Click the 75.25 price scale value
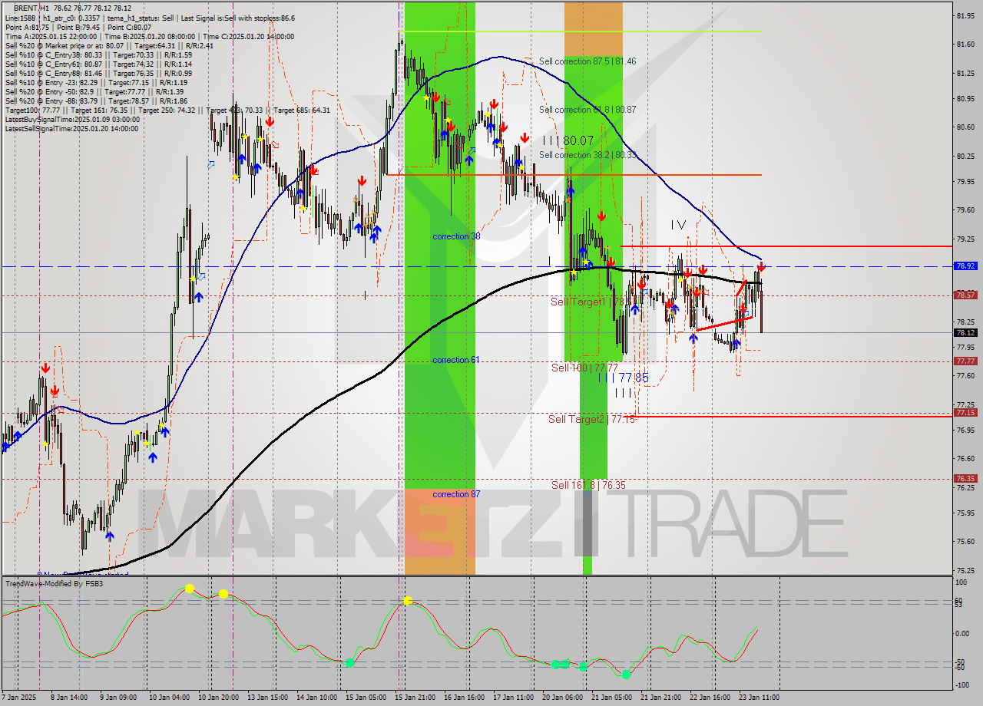Viewport: 983px width, 706px height. [x=965, y=570]
